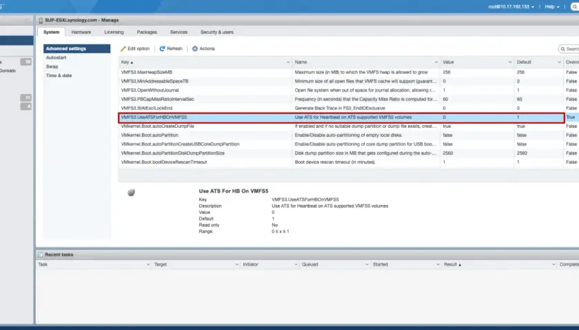579x330 pixels.
Task: Select the VMkernel.Boot.autoPartitionCreateUSBCoreDumpPartition row
Action: click(x=349, y=144)
